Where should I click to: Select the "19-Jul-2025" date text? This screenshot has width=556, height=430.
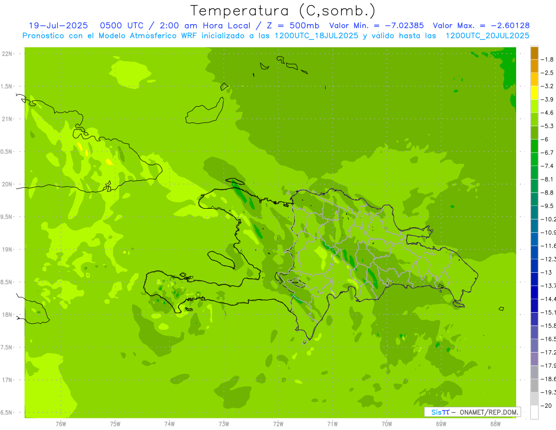(58, 26)
